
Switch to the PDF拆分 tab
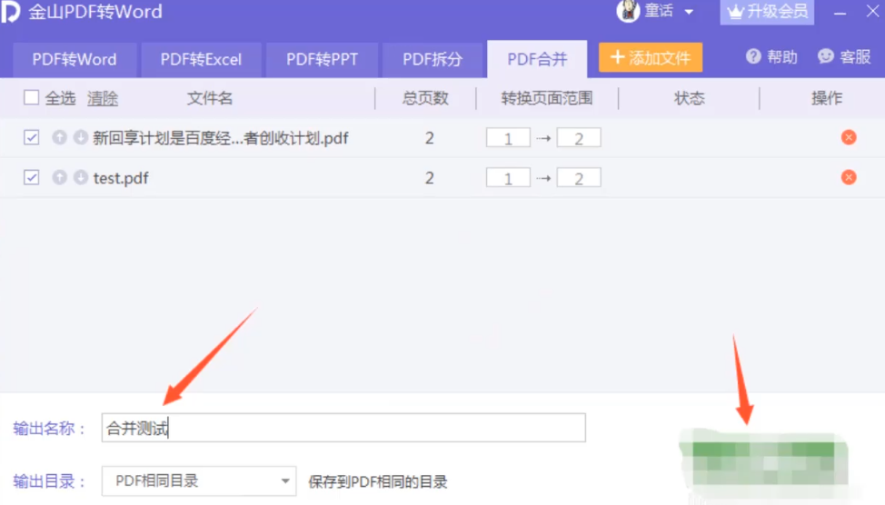pyautogui.click(x=433, y=60)
